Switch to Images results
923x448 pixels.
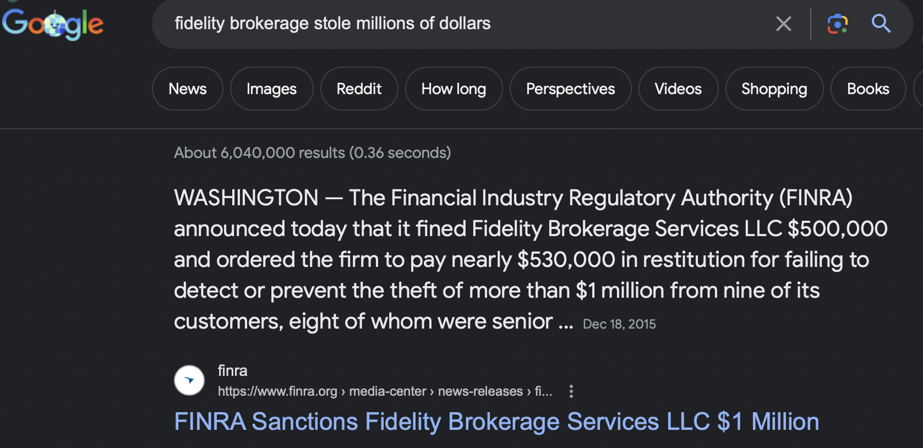coord(271,89)
